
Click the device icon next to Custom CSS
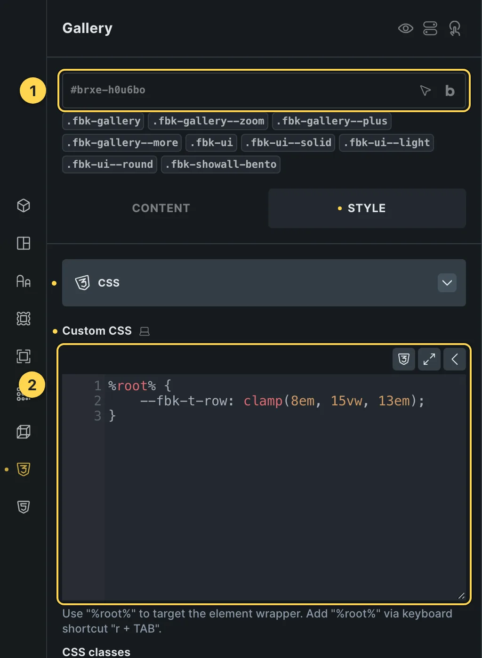click(145, 331)
